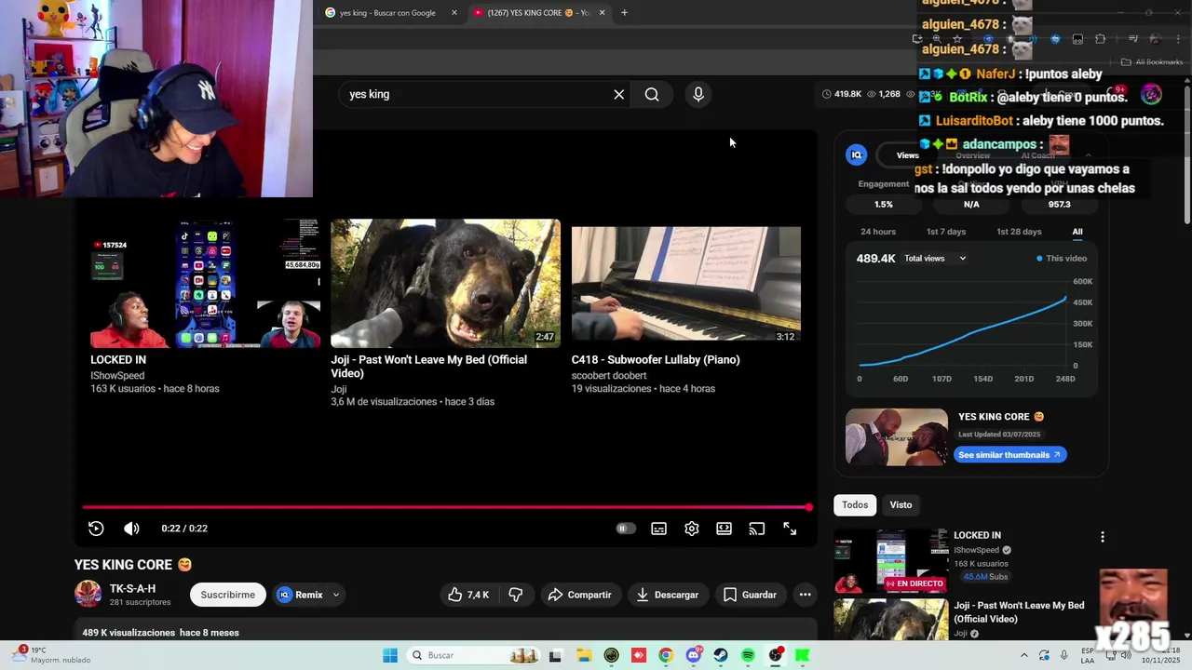Subscribe with the Suscribirme button
Screen dimensions: 1192x670
click(227, 595)
